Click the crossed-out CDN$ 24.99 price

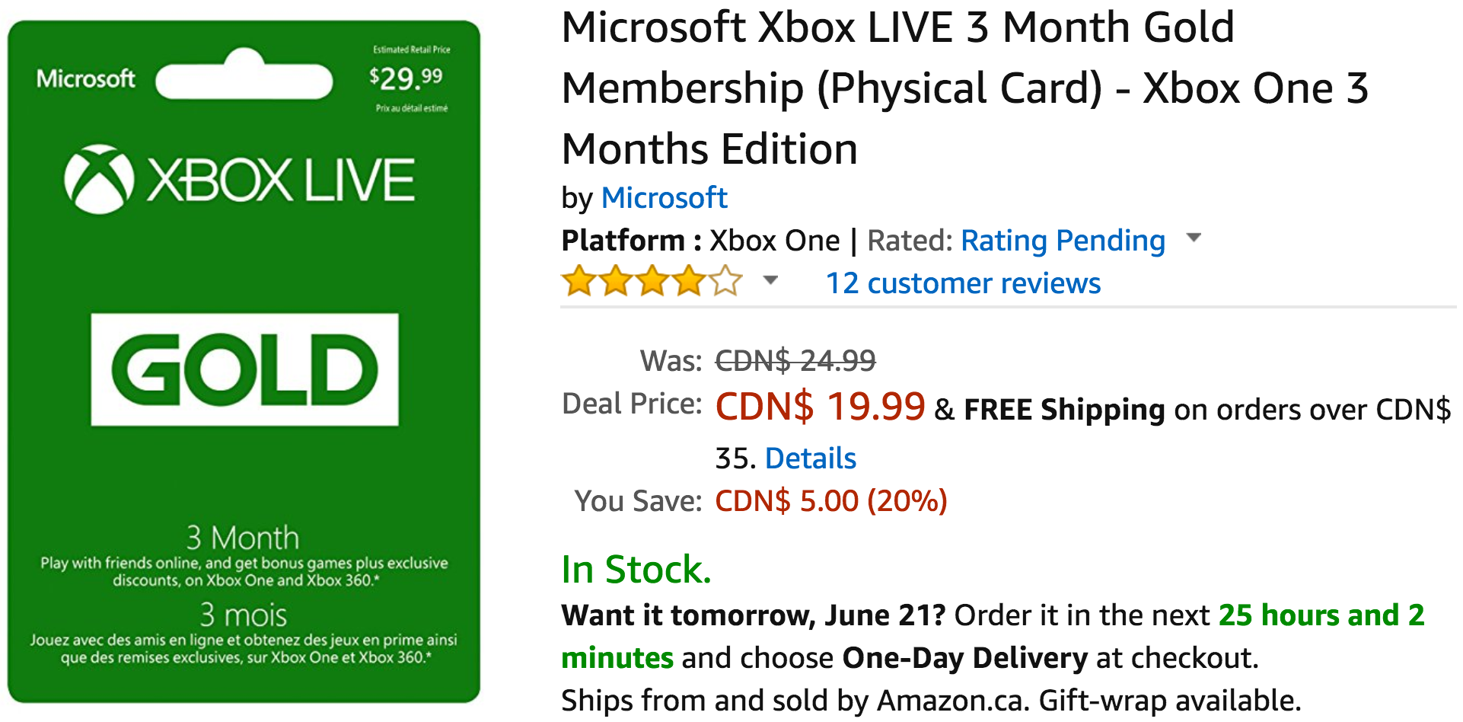(x=795, y=361)
